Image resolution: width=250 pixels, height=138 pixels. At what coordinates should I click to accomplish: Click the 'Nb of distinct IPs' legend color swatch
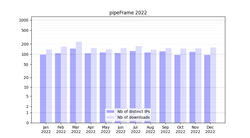(110, 112)
